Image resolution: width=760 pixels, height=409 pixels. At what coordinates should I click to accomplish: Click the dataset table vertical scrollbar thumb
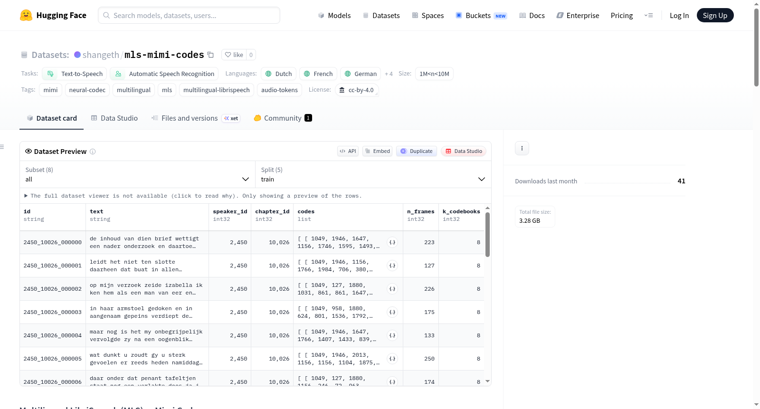point(487,235)
